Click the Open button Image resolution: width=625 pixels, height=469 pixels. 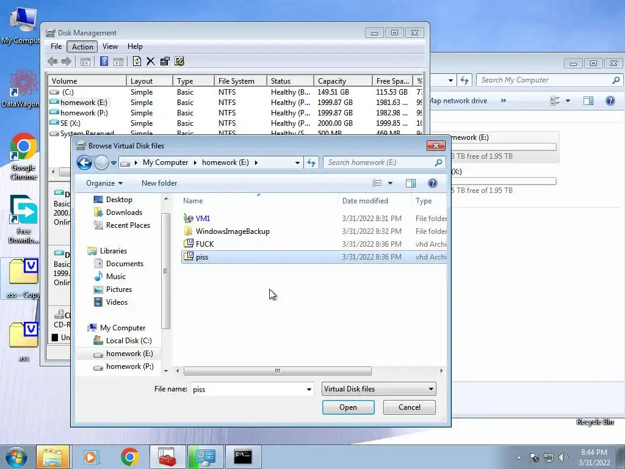pyautogui.click(x=349, y=407)
